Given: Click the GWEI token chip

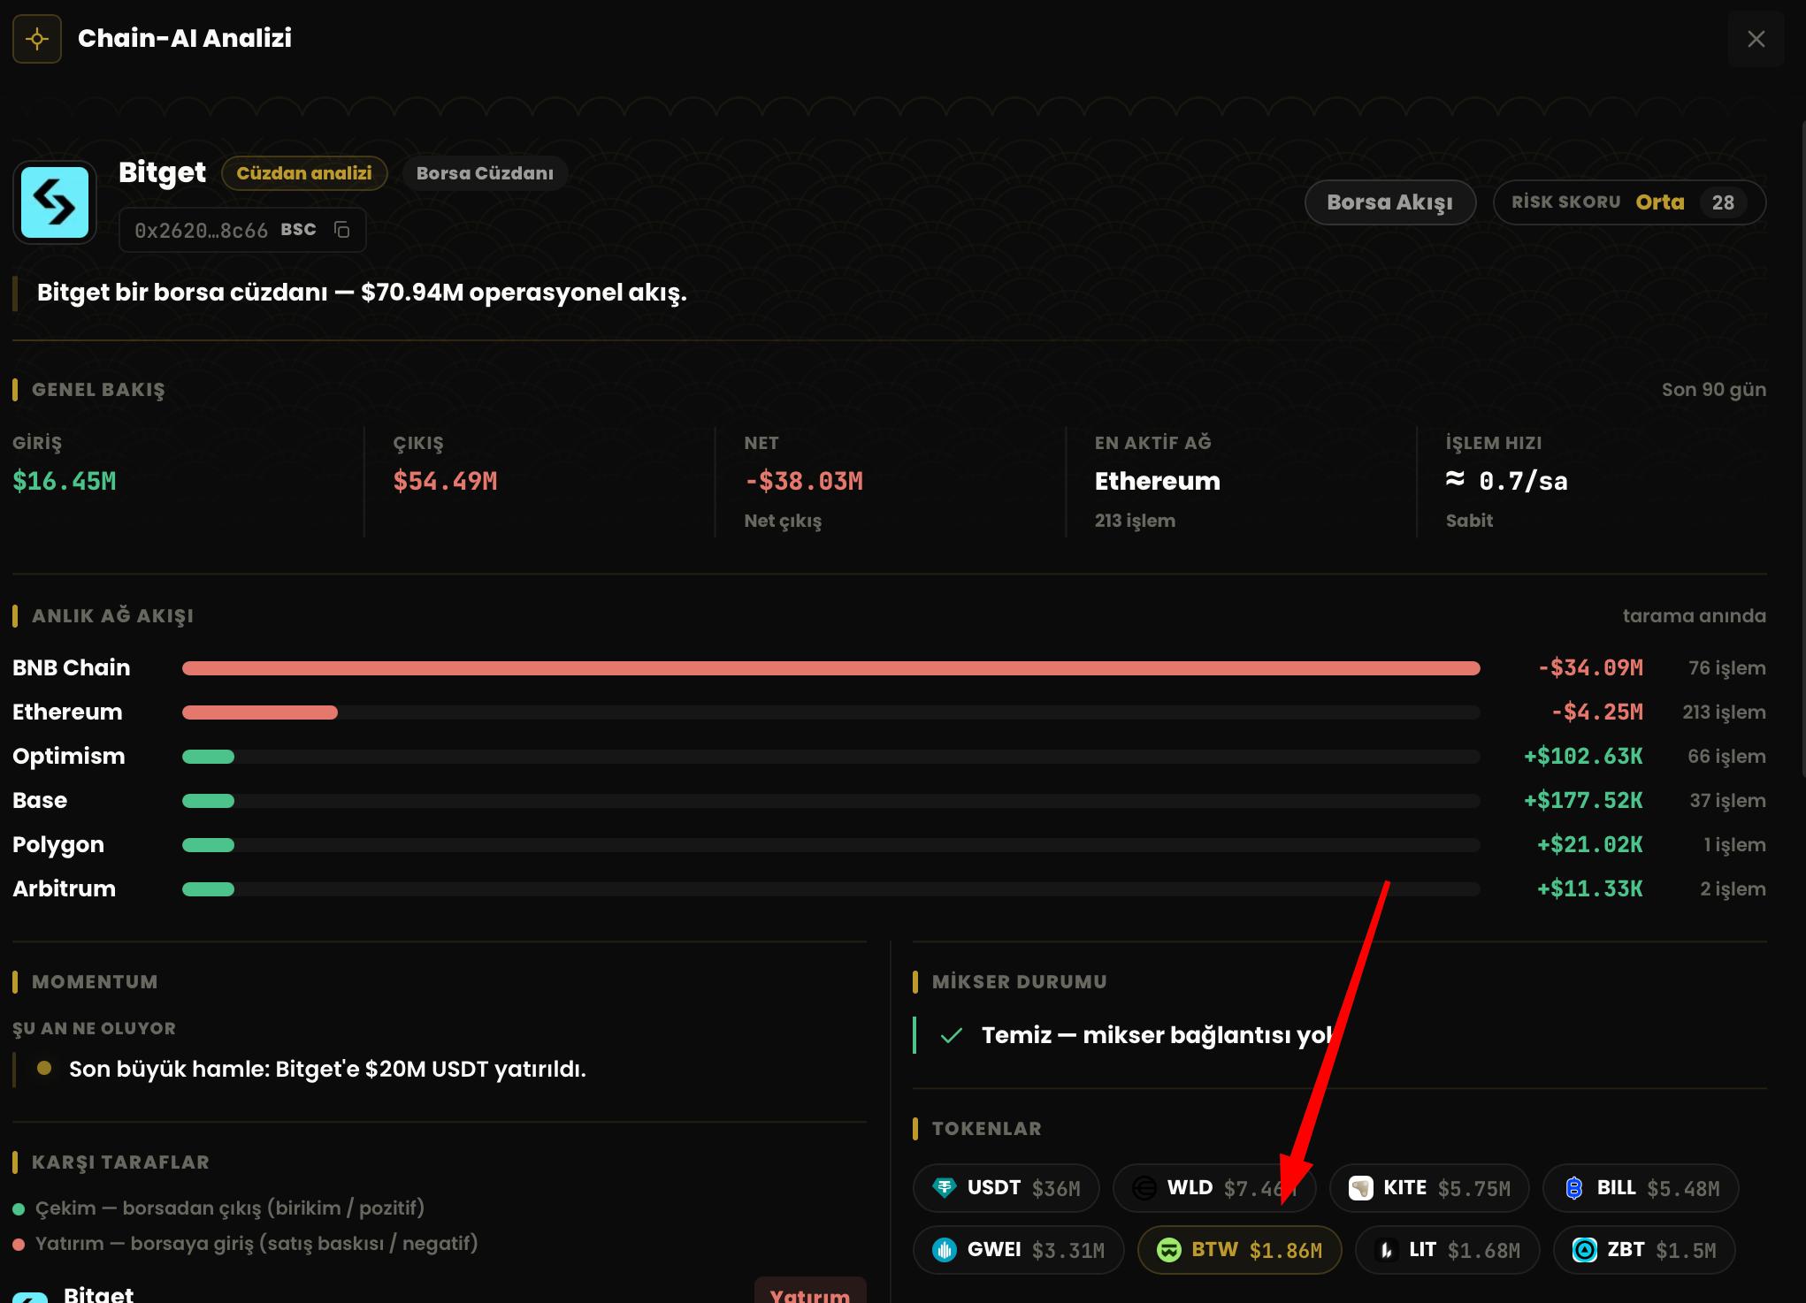Looking at the screenshot, I should (x=1019, y=1250).
